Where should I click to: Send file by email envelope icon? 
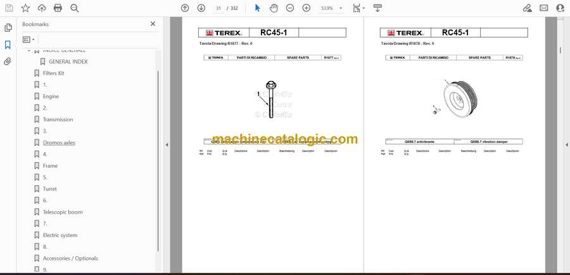click(x=544, y=8)
